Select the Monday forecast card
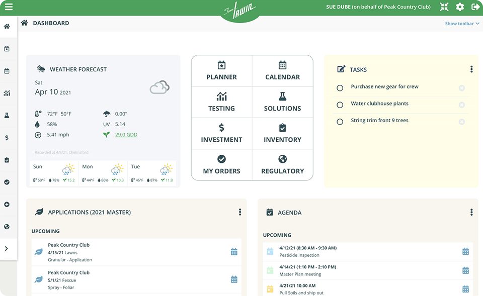 103,173
